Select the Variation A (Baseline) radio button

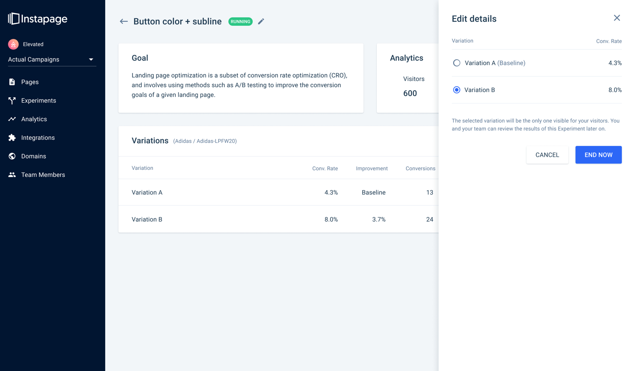click(457, 63)
